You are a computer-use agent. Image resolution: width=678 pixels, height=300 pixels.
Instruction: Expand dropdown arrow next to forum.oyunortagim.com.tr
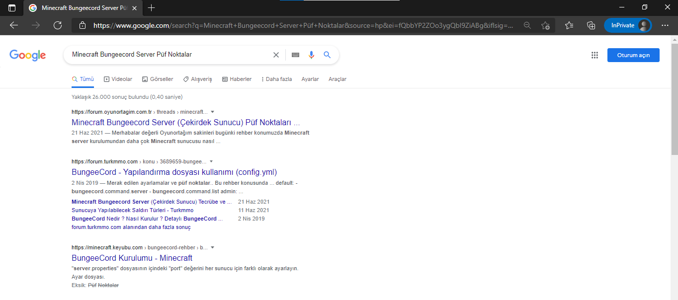213,112
